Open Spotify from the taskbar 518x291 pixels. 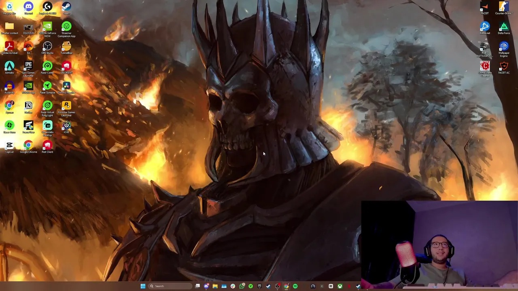pyautogui.click(x=295, y=286)
